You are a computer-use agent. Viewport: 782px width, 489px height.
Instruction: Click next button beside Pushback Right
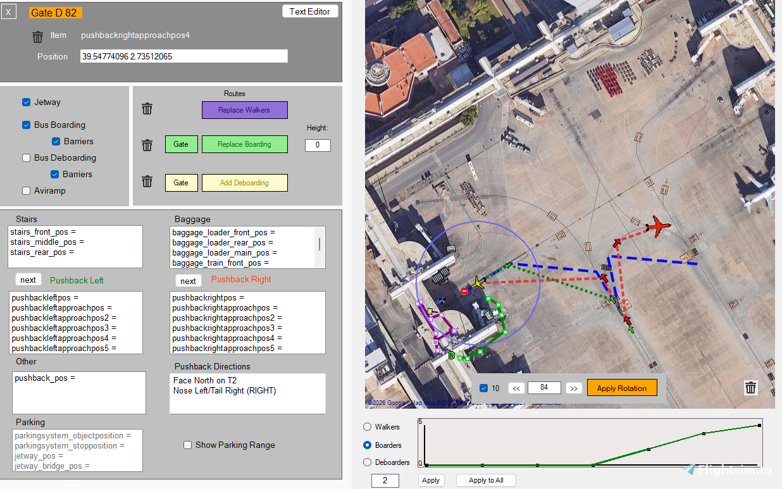click(x=189, y=281)
